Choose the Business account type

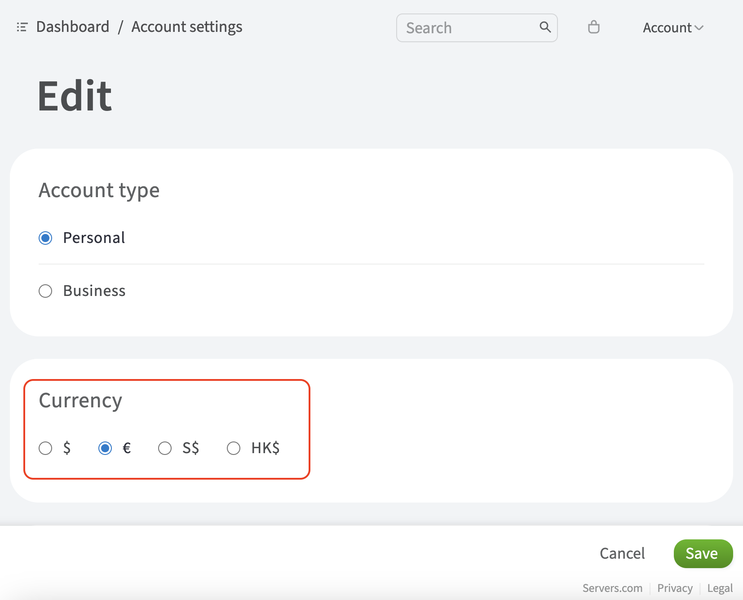pyautogui.click(x=45, y=291)
